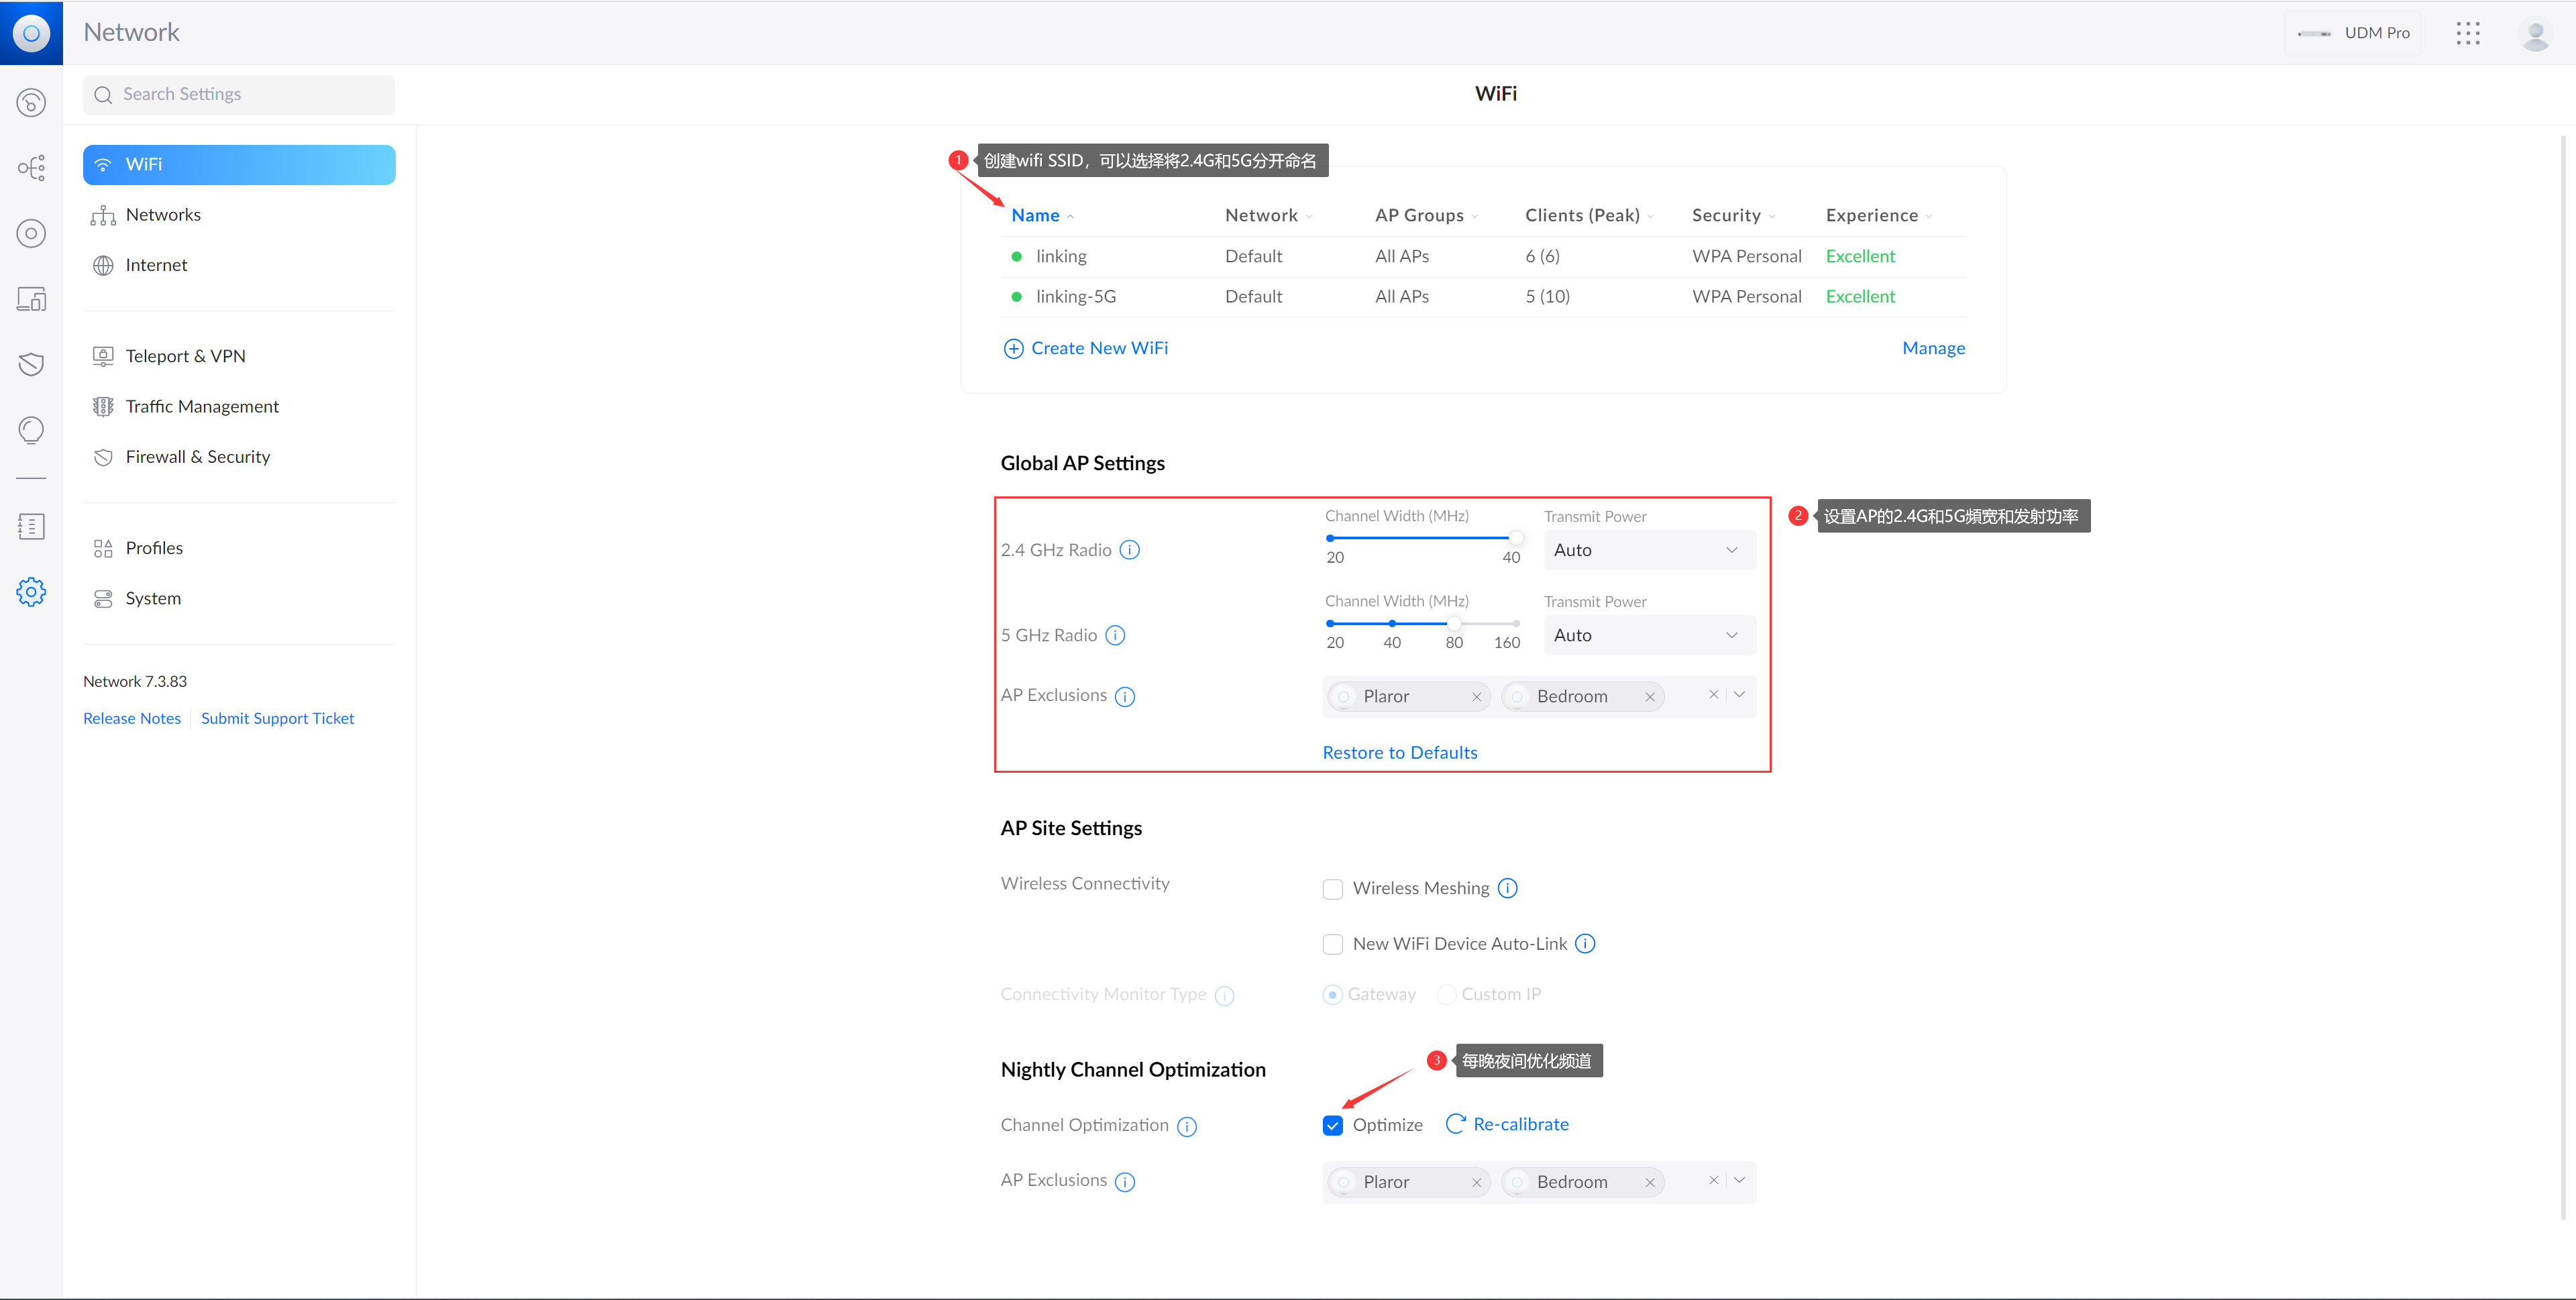The height and width of the screenshot is (1300, 2576).
Task: Sort by Network column header
Action: [1268, 215]
